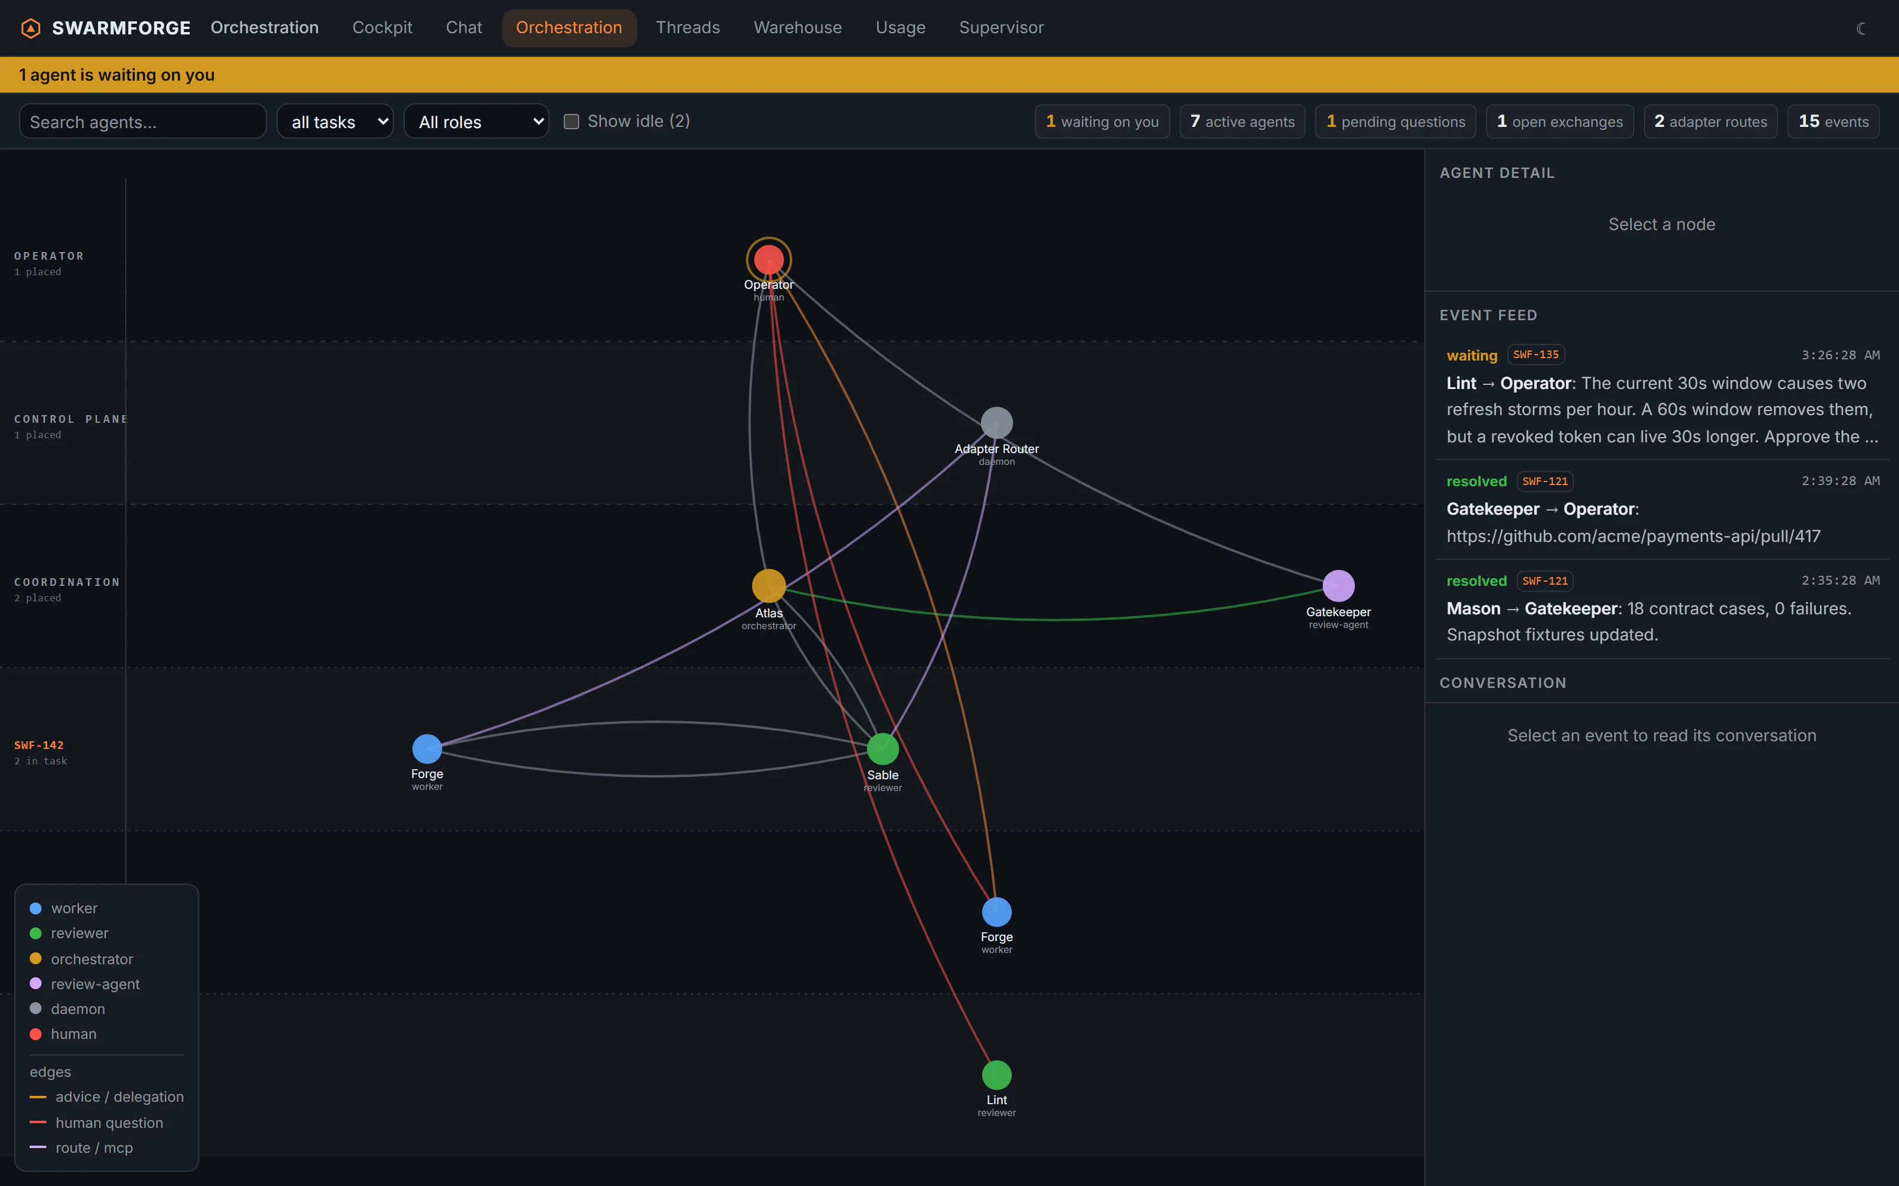1899x1186 pixels.
Task: Click the COORDINATION lane label
Action: click(66, 582)
